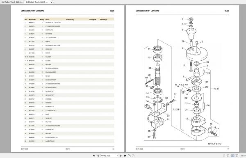Enable two-page continuous scrolling view

(237, 156)
